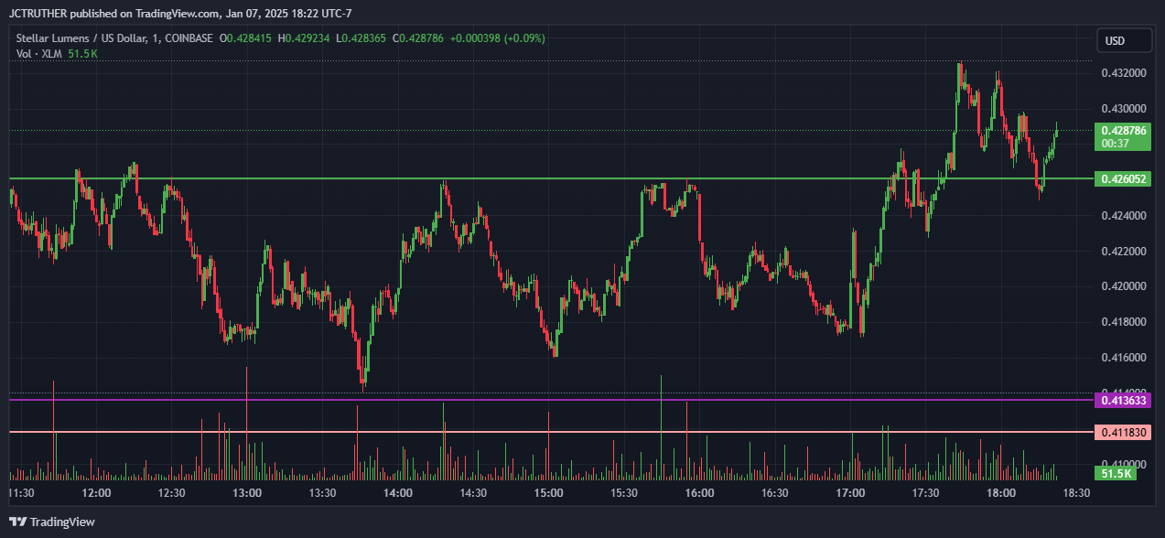Viewport: 1165px width, 538px height.
Task: Click the COINBASE exchange label in legend
Action: [188, 38]
